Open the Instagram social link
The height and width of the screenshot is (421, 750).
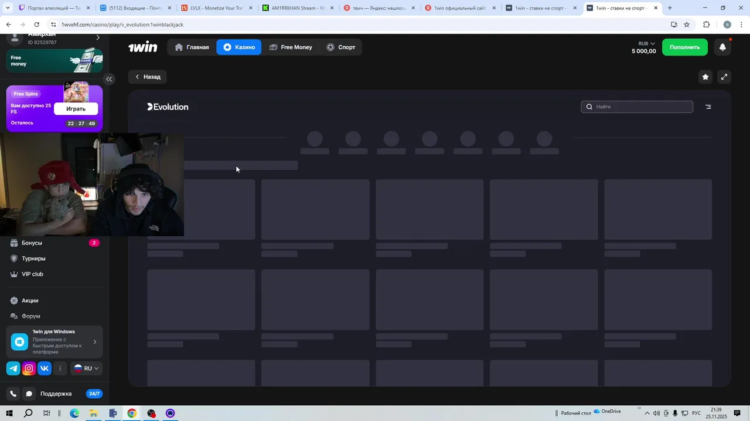(x=29, y=368)
